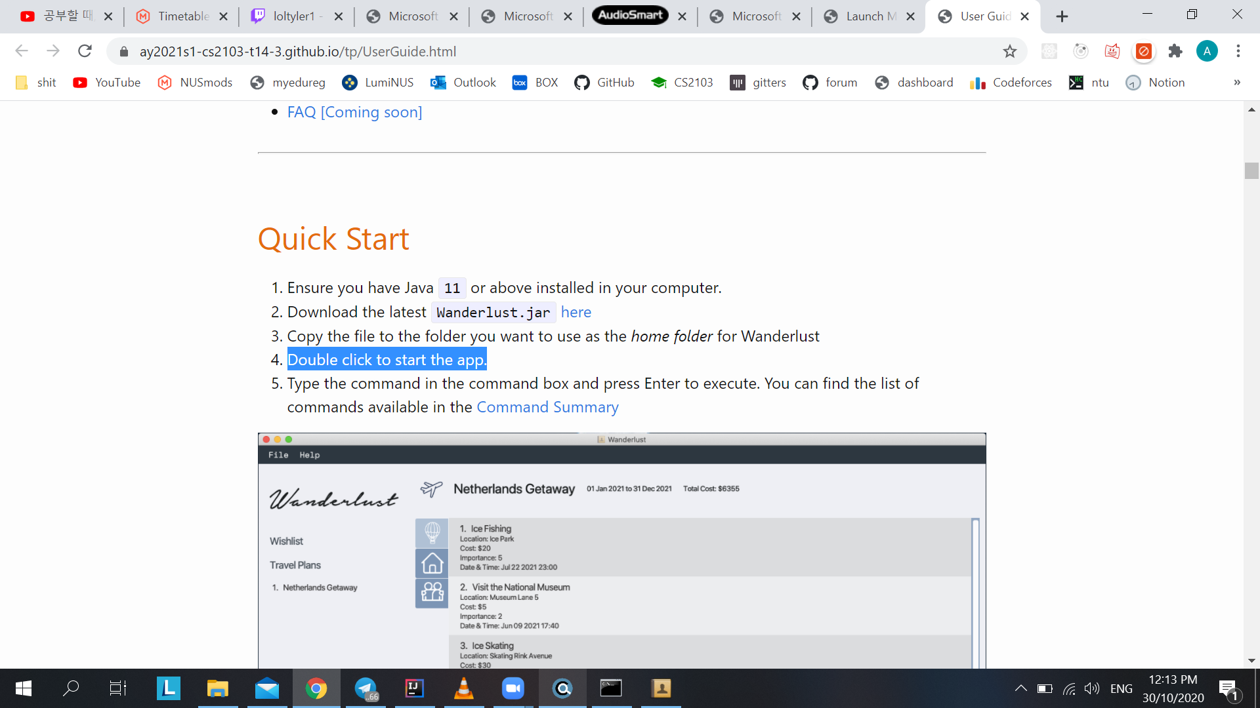
Task: Open the Chrome extensions puzzle icon
Action: [x=1175, y=51]
